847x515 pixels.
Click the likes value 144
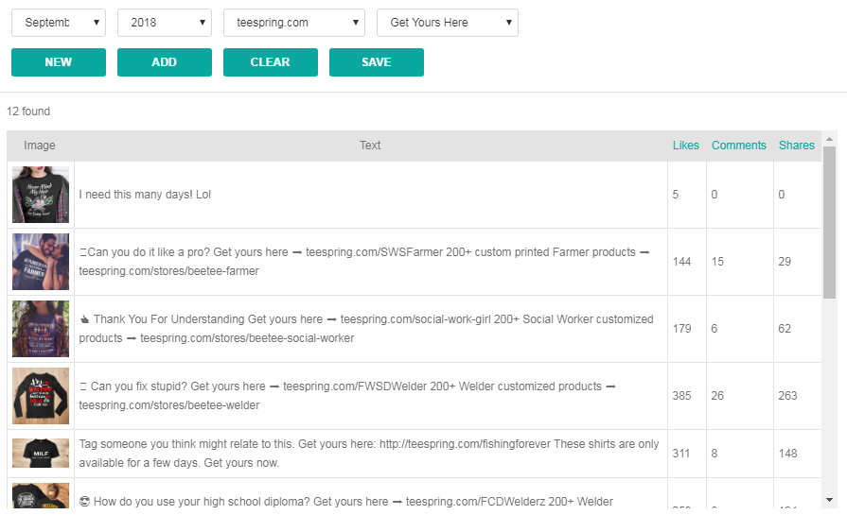point(681,262)
